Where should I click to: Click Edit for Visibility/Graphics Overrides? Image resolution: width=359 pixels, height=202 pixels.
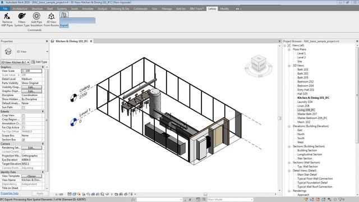coord(31,88)
